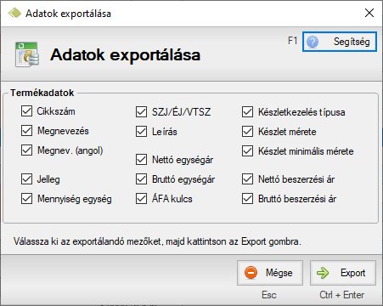Screen dimensions: 383x306
Task: Click the green arrow Export icon
Action: [x=323, y=273]
